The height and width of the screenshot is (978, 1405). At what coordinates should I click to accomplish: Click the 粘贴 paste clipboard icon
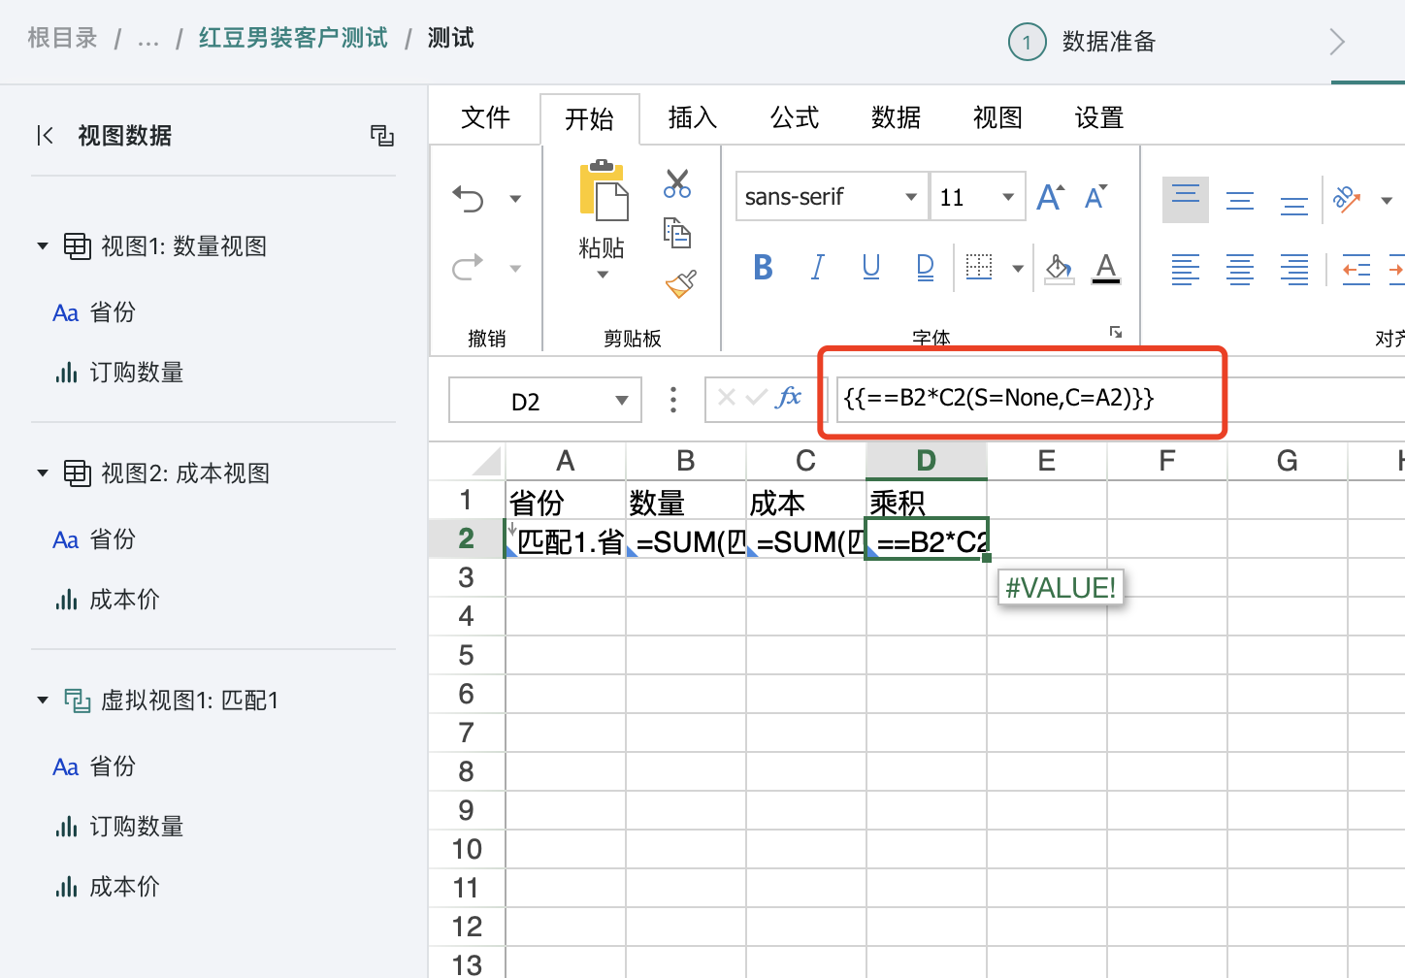[x=603, y=190]
